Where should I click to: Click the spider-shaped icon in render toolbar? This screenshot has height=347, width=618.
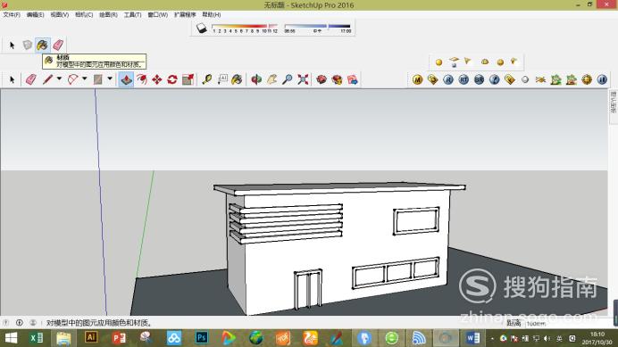tap(540, 79)
